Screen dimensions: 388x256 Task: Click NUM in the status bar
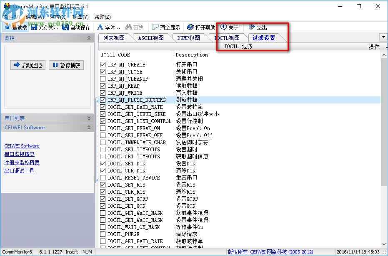click(87, 251)
